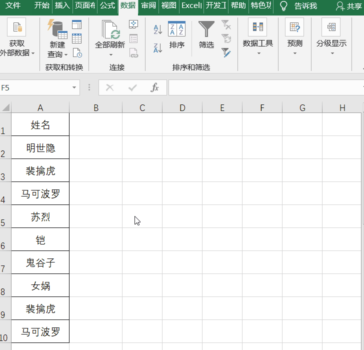Viewport: 364px width, 350px height.
Task: Click the Edit Links icon in 连接 group
Action: click(x=133, y=53)
